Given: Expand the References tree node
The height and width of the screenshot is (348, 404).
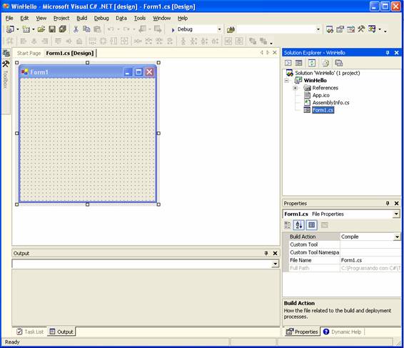Looking at the screenshot, I should (296, 88).
